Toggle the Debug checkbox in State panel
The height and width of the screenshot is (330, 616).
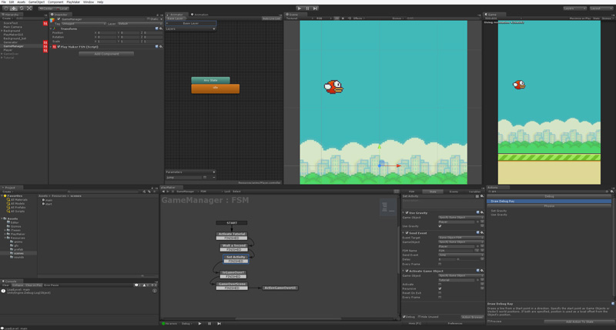tap(404, 317)
